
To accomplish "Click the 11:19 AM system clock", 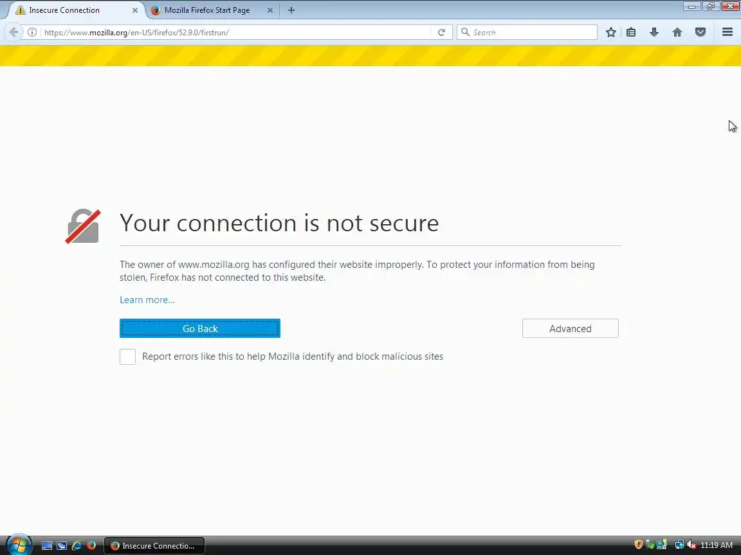I will (717, 545).
